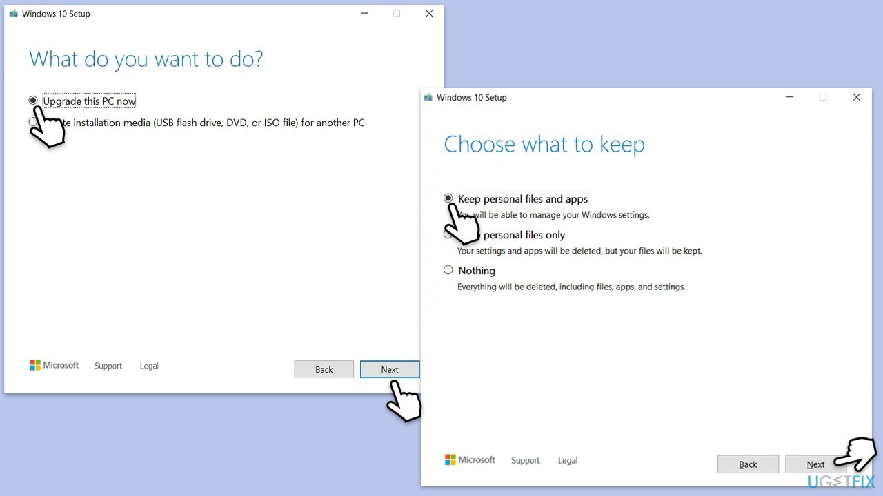The image size is (883, 496).
Task: Click Back in What do you want to do window
Action: point(324,369)
